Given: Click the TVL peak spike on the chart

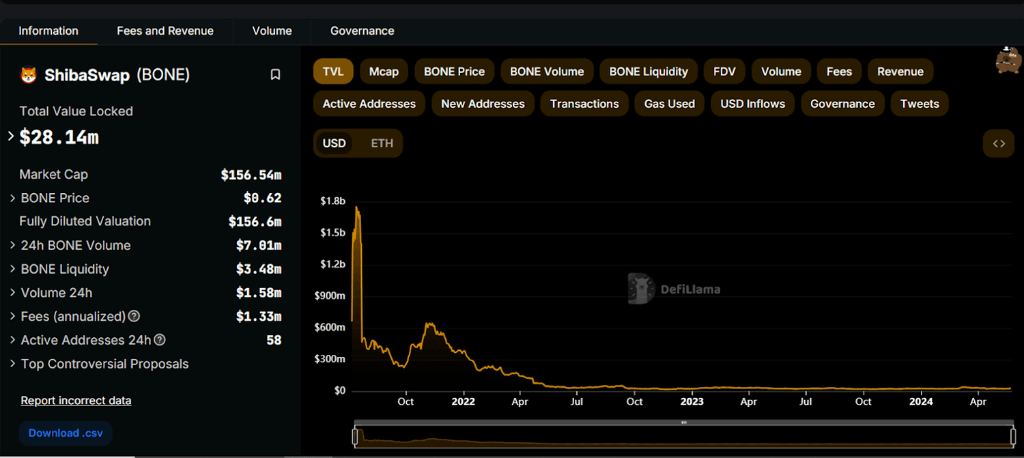Looking at the screenshot, I should (x=356, y=209).
